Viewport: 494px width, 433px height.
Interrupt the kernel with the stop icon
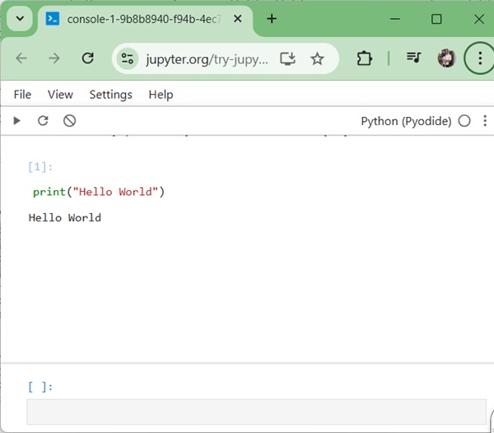69,121
